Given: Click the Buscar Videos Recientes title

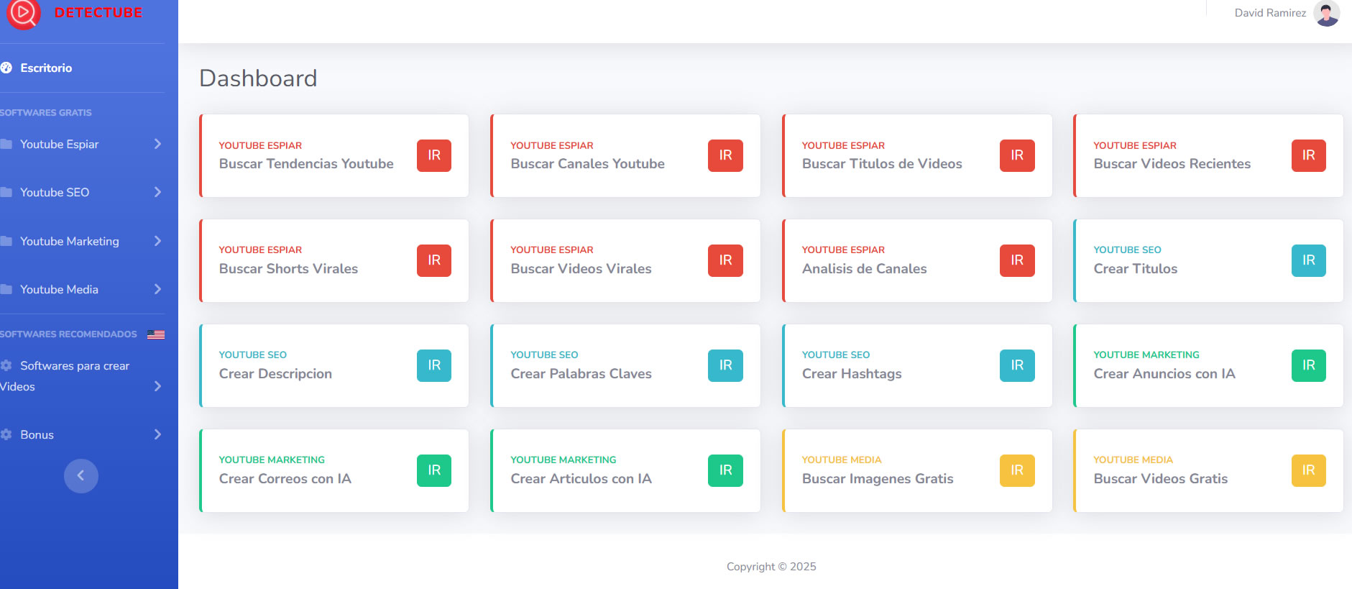Looking at the screenshot, I should coord(1172,164).
